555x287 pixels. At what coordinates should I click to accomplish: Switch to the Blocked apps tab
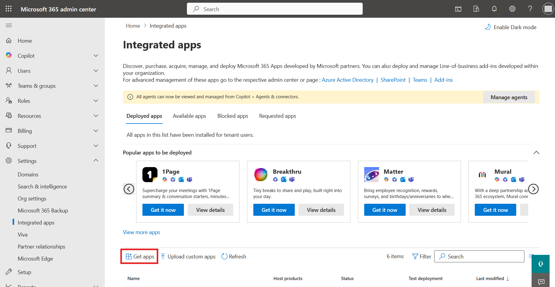tap(233, 116)
